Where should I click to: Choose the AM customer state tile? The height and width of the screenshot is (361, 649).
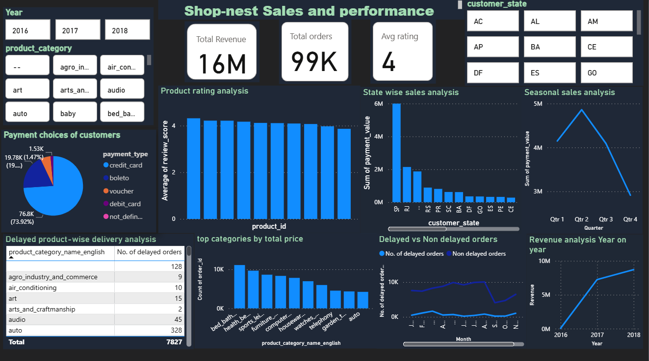click(x=607, y=21)
